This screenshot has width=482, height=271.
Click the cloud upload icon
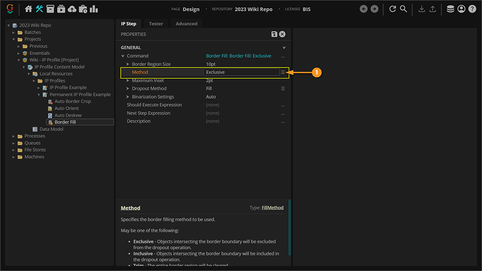pos(72,9)
